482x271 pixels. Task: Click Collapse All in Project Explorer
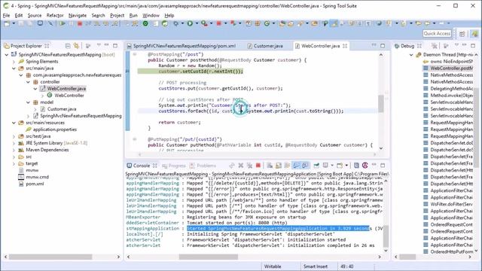point(68,46)
